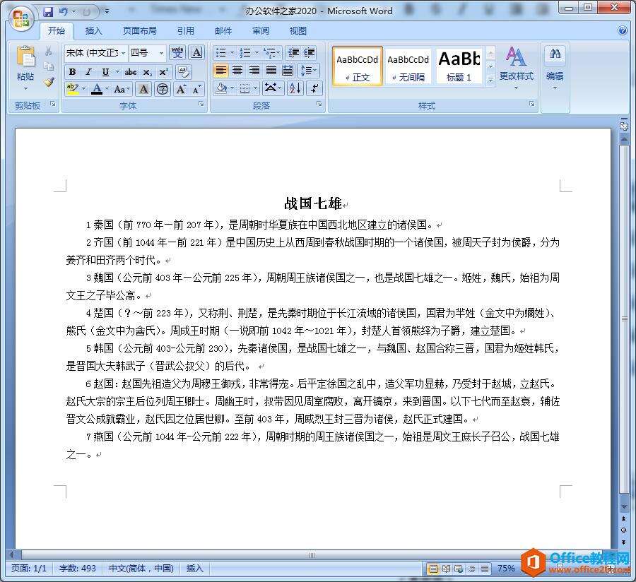Open the 引用 tab

tap(186, 31)
